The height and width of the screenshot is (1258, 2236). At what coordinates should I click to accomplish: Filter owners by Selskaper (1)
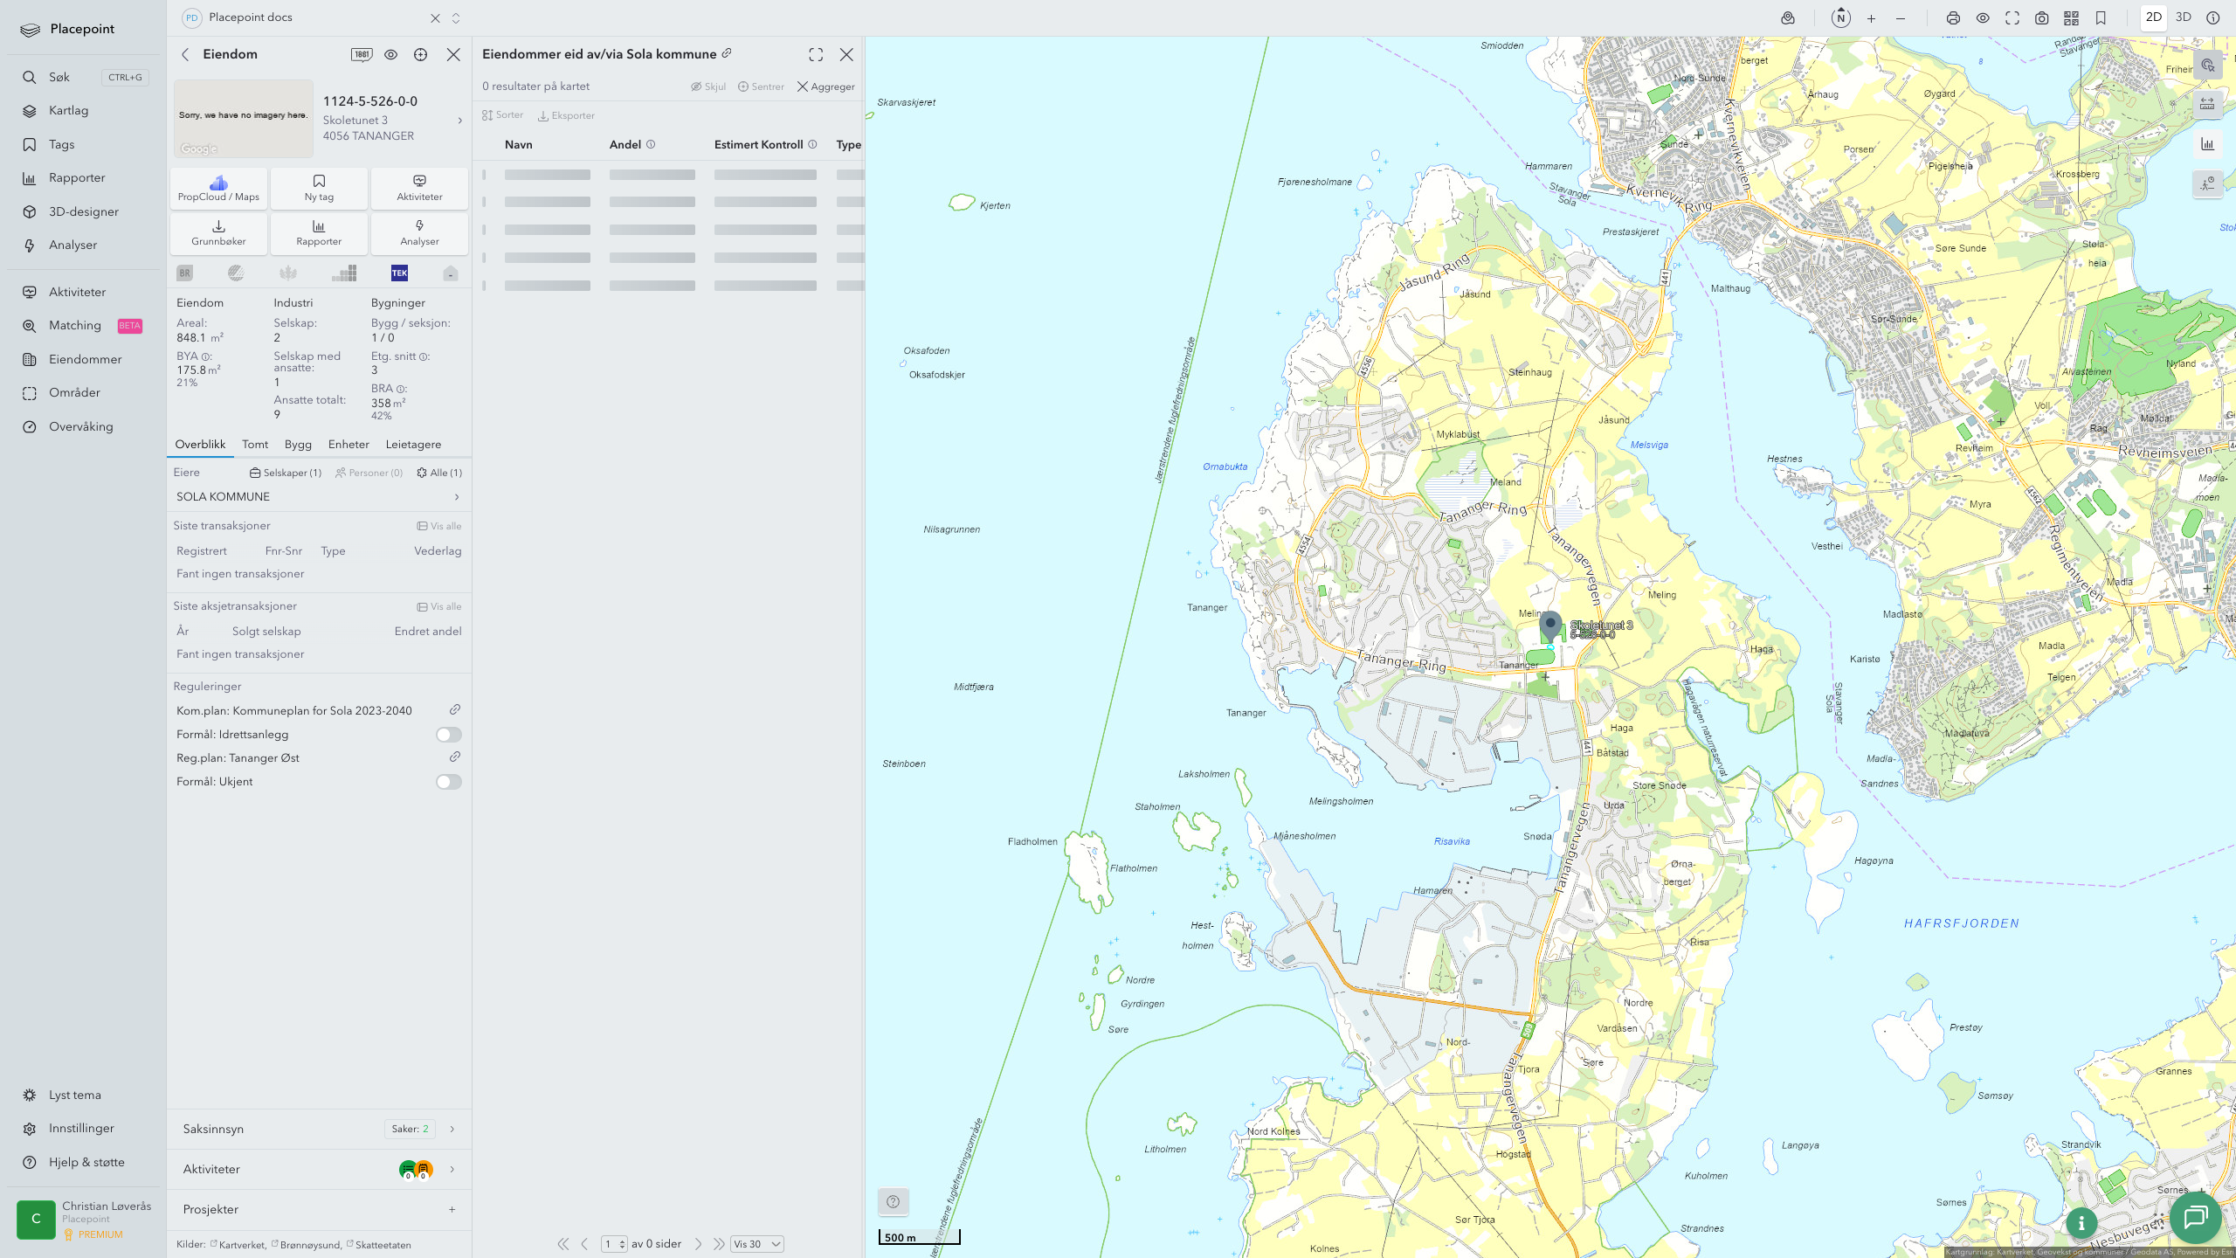point(286,473)
